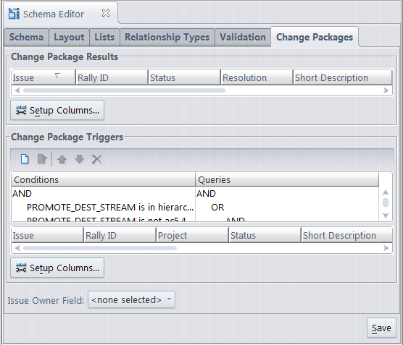Delete trigger with the X icon
Image resolution: width=403 pixels, height=345 pixels.
click(96, 159)
